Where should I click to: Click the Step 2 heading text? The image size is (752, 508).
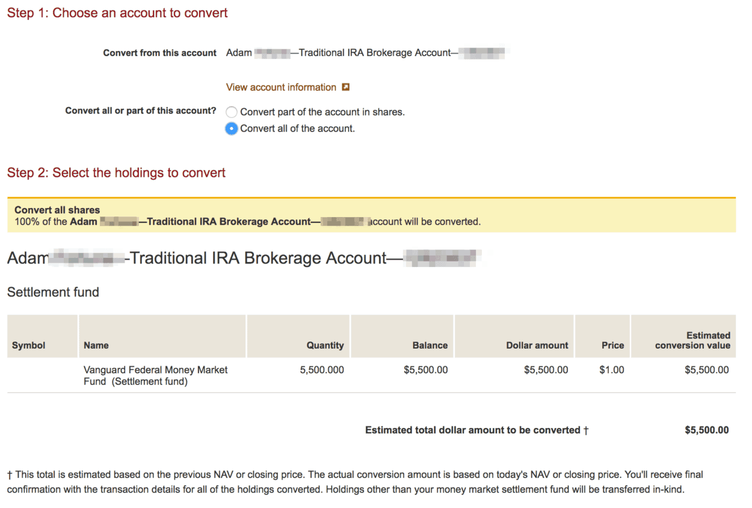[x=116, y=173]
